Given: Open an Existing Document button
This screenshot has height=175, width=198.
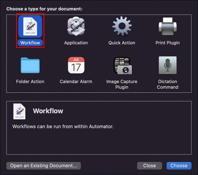Looking at the screenshot, I should click(44, 166).
